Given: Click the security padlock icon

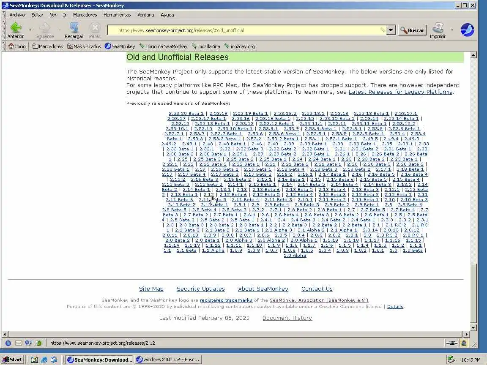Looking at the screenshot, I should pyautogui.click(x=464, y=343).
